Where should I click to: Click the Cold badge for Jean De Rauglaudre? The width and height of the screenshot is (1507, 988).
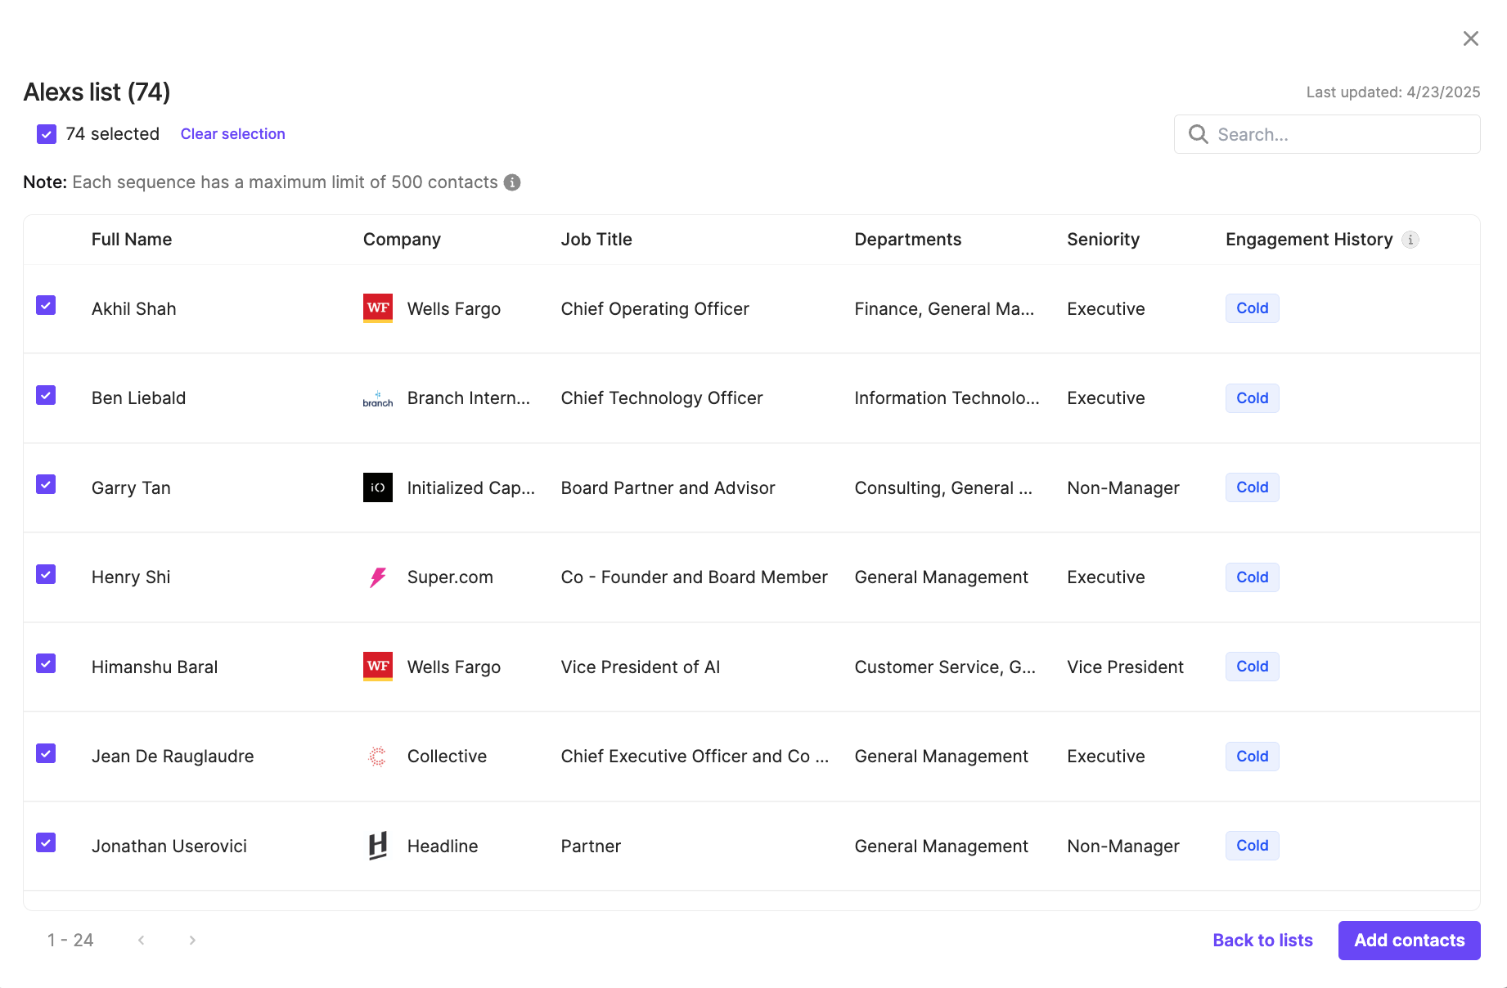pyautogui.click(x=1252, y=757)
